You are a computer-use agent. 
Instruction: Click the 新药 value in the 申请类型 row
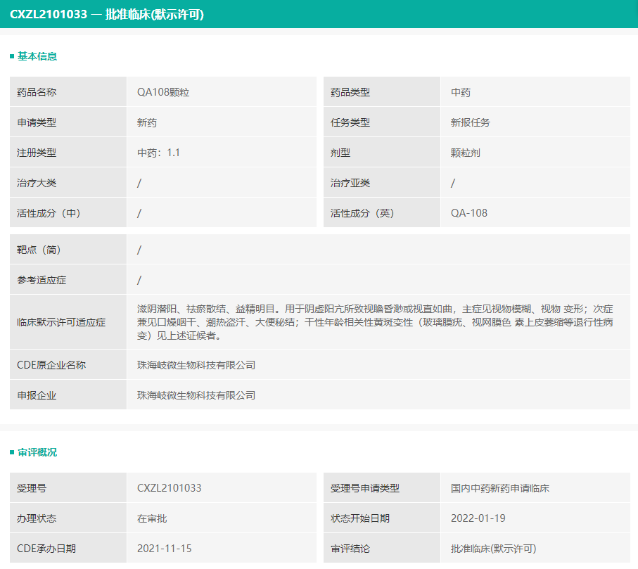point(147,122)
